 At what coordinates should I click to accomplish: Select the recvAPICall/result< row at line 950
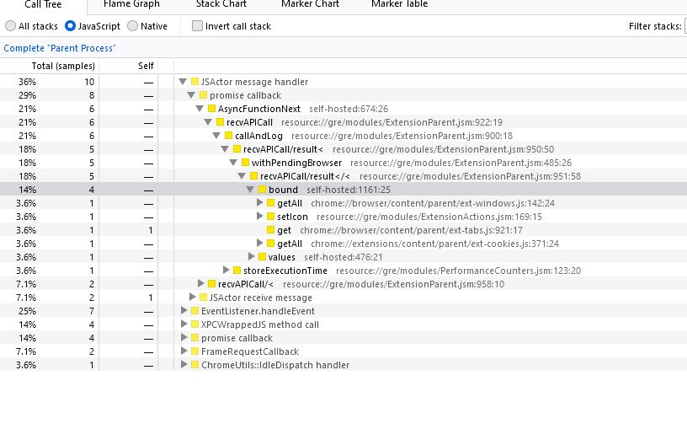343,149
